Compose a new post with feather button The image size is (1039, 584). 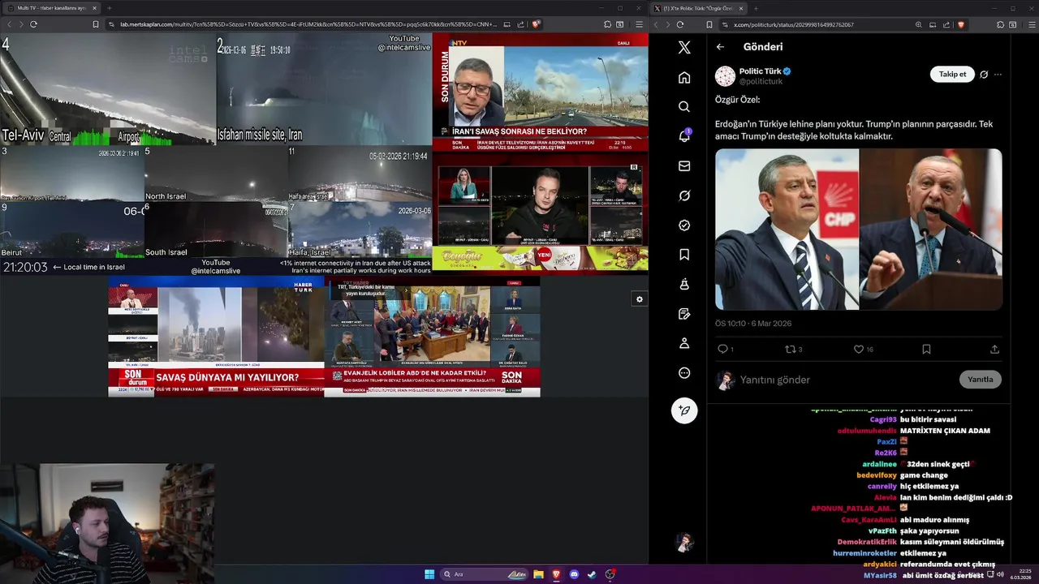684,410
